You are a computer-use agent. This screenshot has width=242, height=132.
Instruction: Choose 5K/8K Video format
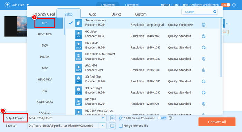45,102
